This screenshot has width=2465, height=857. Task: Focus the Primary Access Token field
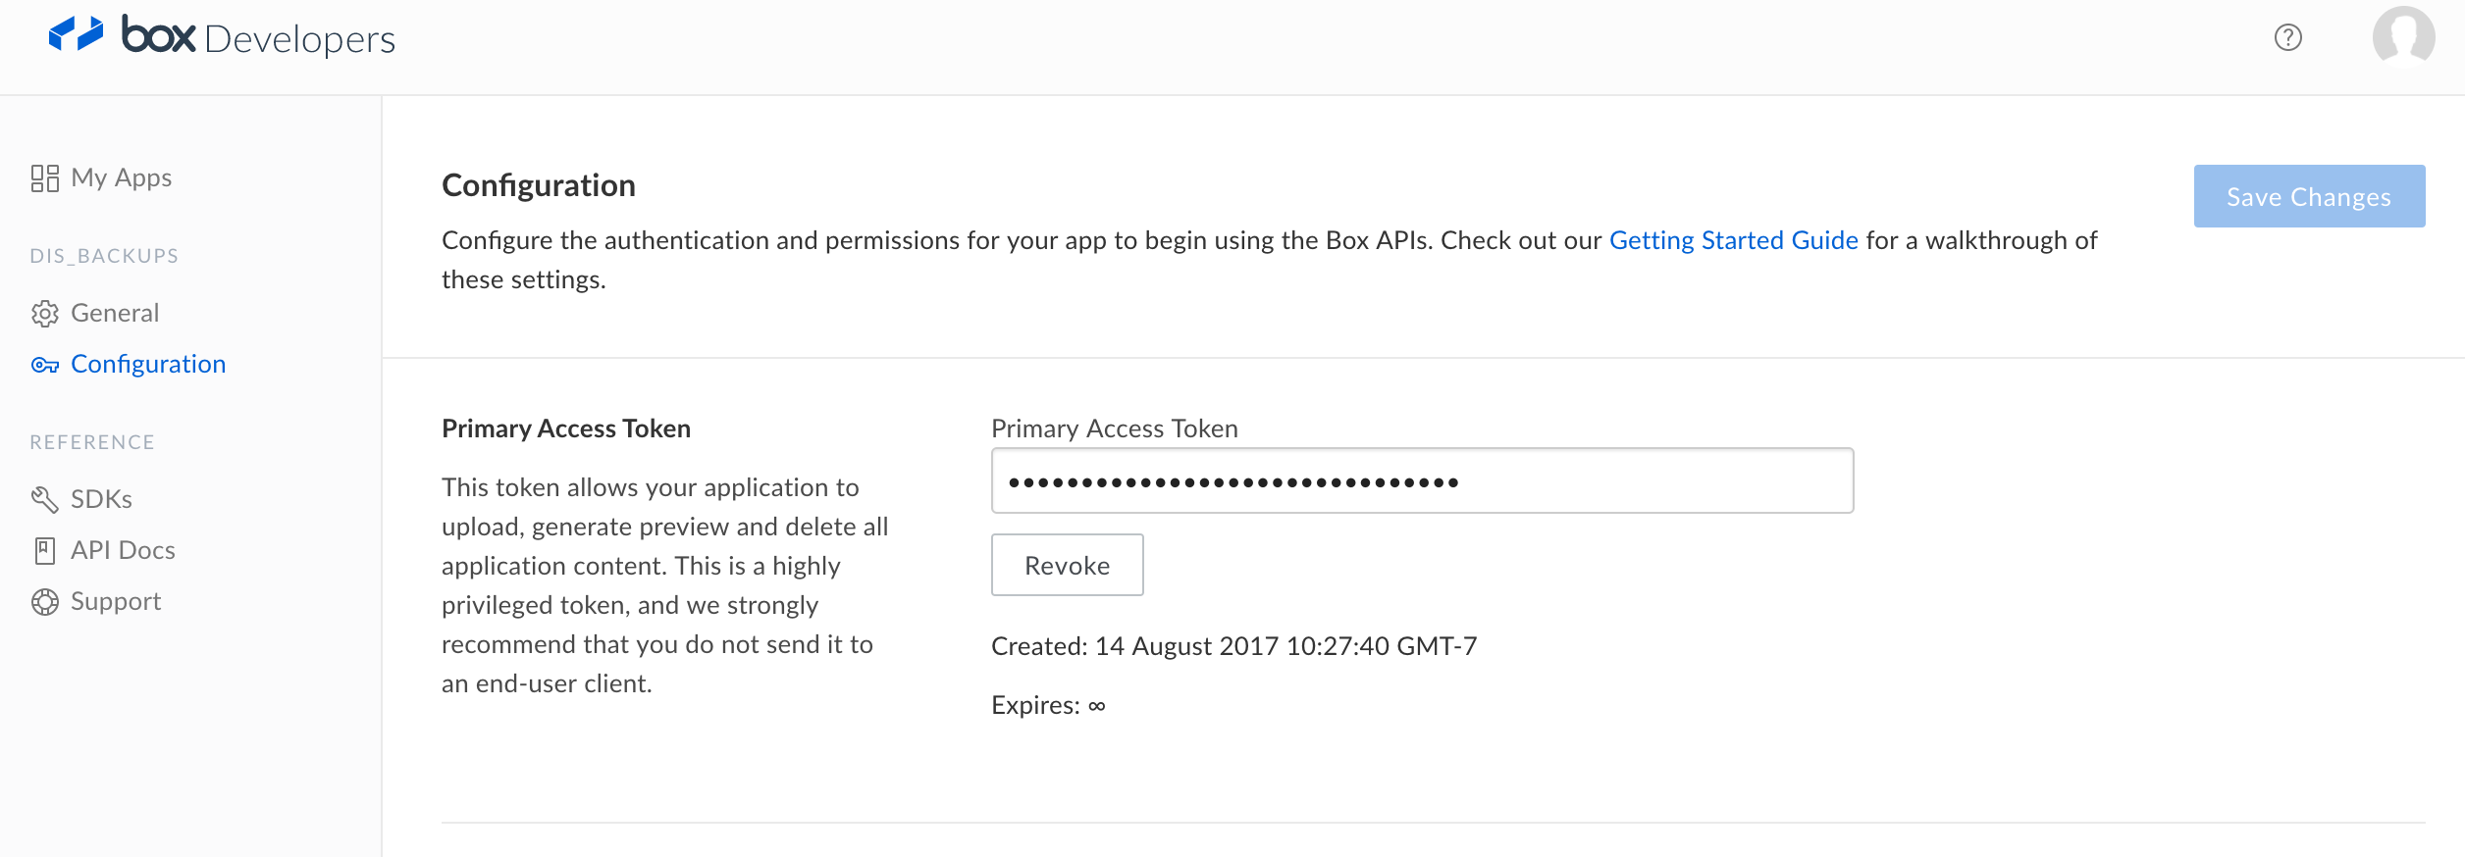point(1422,480)
